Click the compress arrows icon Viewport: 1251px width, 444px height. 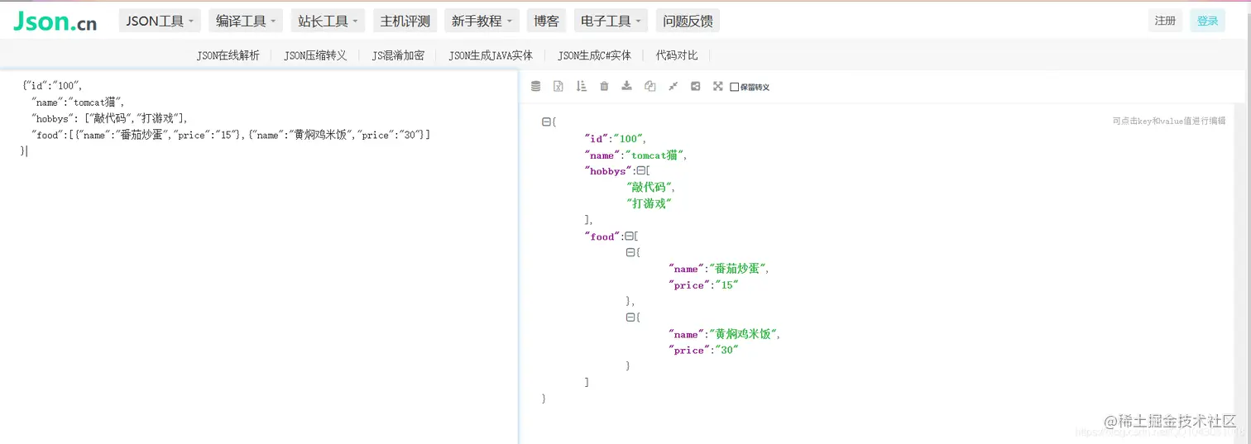point(673,86)
